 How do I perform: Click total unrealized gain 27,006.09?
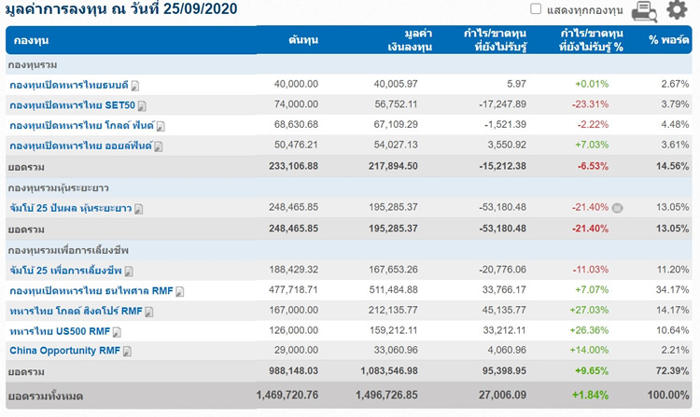(502, 395)
